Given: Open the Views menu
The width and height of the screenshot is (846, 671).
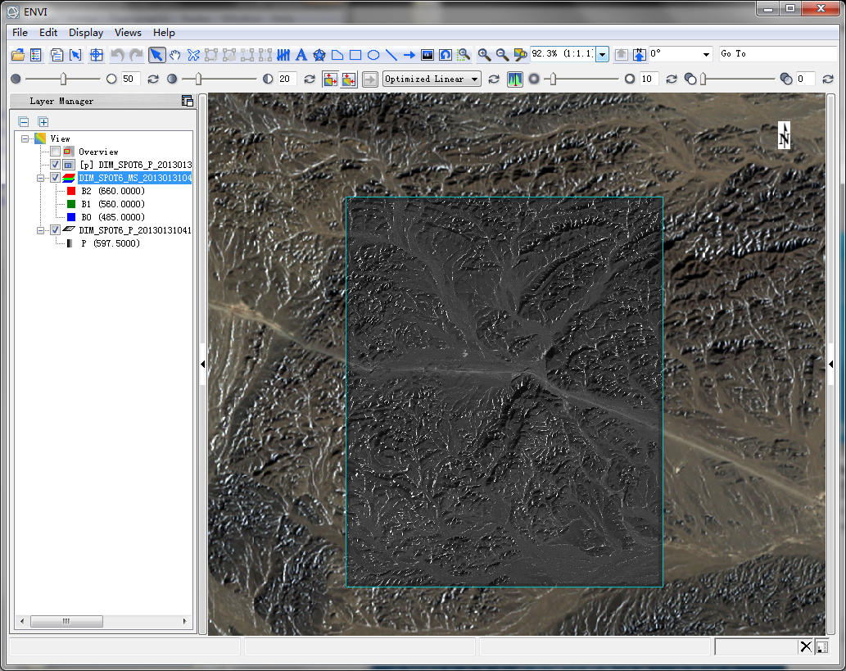Looking at the screenshot, I should 128,33.
